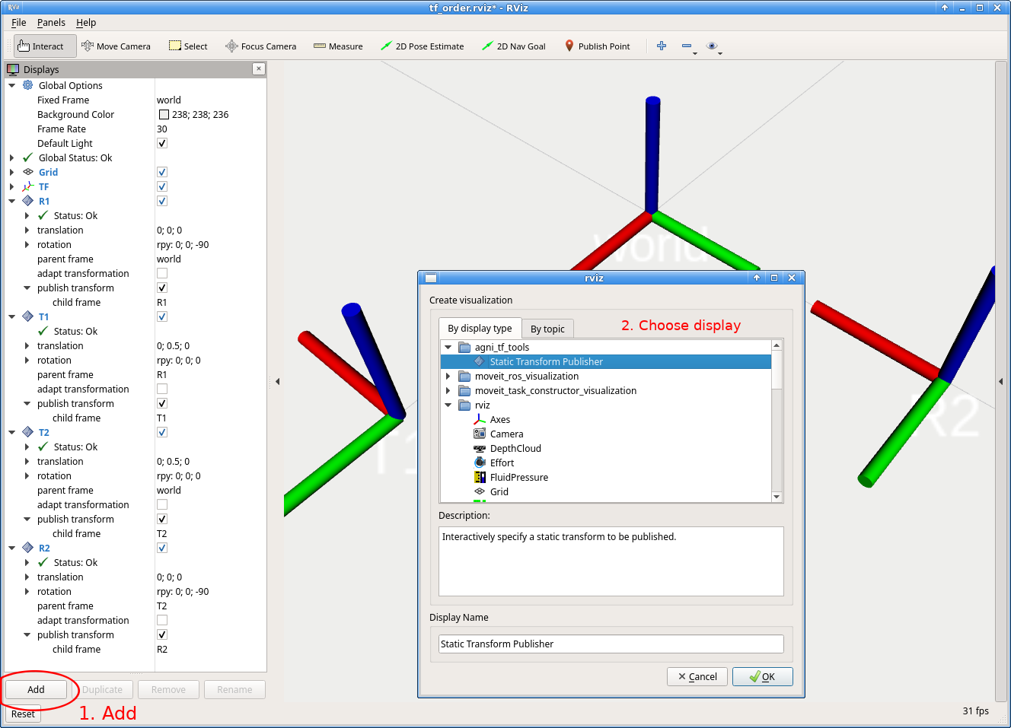Collapse the R1 display entry
1011x728 pixels.
[11, 201]
